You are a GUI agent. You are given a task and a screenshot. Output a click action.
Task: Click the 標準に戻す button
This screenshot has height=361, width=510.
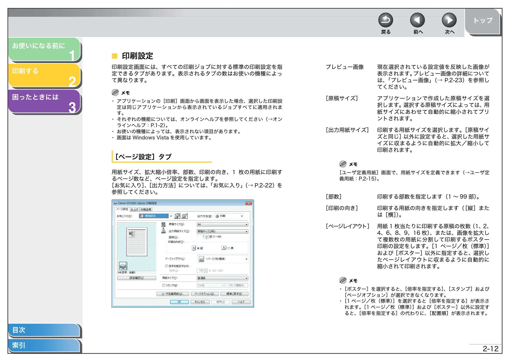coord(234,294)
